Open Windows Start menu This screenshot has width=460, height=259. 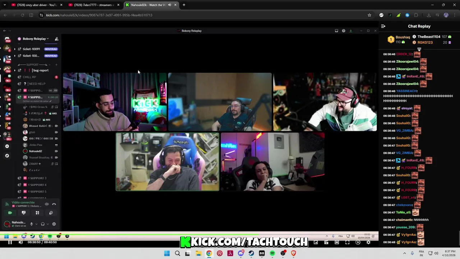pos(167,253)
